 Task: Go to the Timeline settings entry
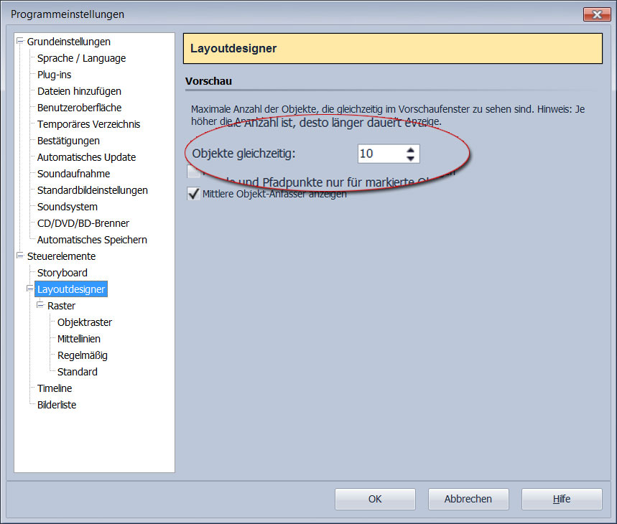(55, 388)
